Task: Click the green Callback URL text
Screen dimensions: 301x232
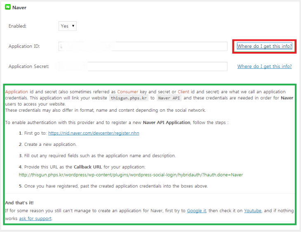Action: point(131,175)
